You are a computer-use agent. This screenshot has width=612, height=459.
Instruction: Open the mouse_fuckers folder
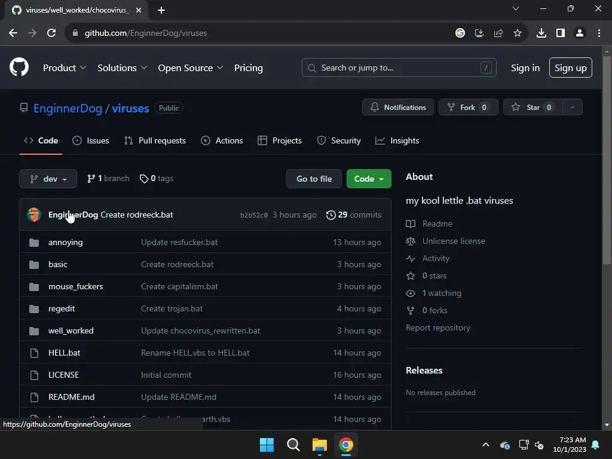point(76,286)
